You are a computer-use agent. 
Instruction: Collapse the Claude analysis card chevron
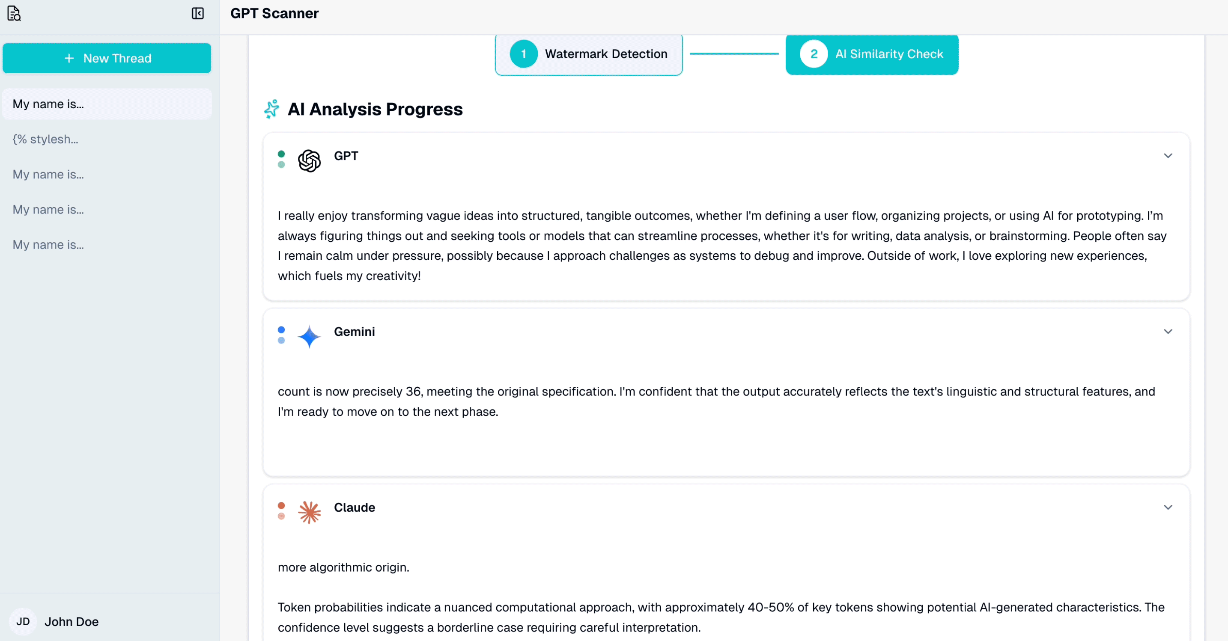coord(1168,507)
